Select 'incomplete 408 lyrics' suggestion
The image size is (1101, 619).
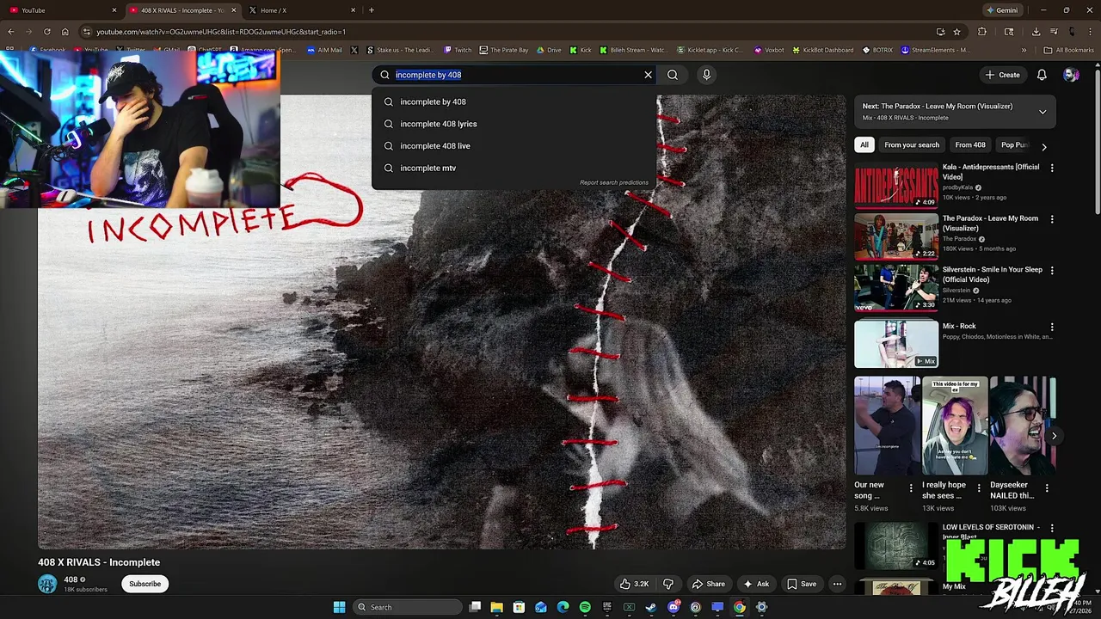point(514,124)
